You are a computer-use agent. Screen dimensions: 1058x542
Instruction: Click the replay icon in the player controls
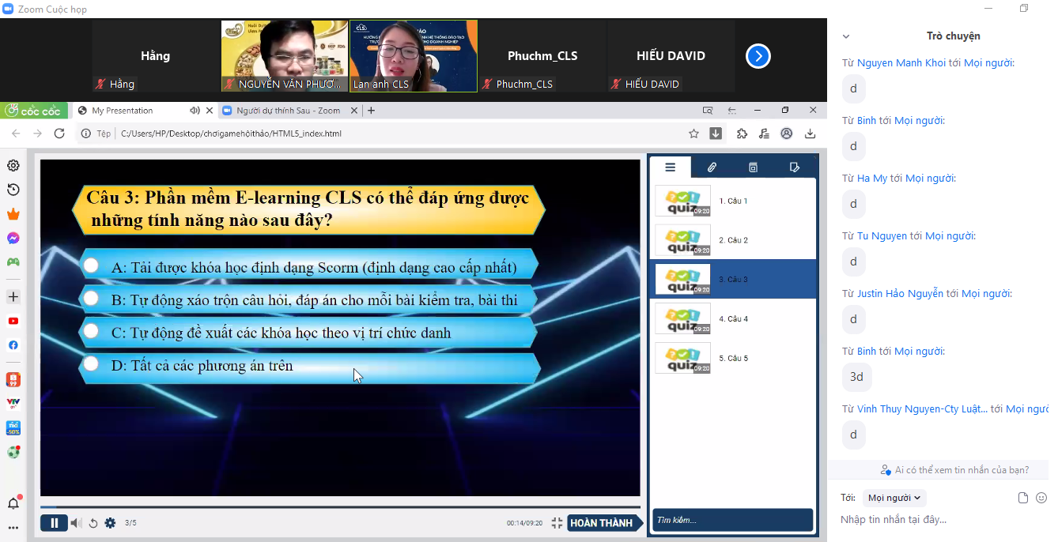point(93,522)
